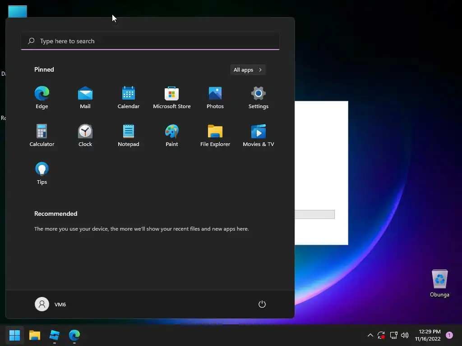
Task: Launch Mail from pinned apps
Action: click(x=85, y=98)
